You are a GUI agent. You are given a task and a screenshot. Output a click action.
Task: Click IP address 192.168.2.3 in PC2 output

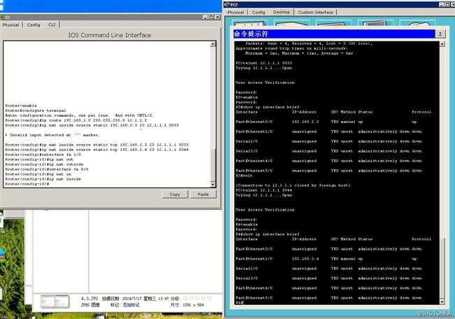click(305, 122)
